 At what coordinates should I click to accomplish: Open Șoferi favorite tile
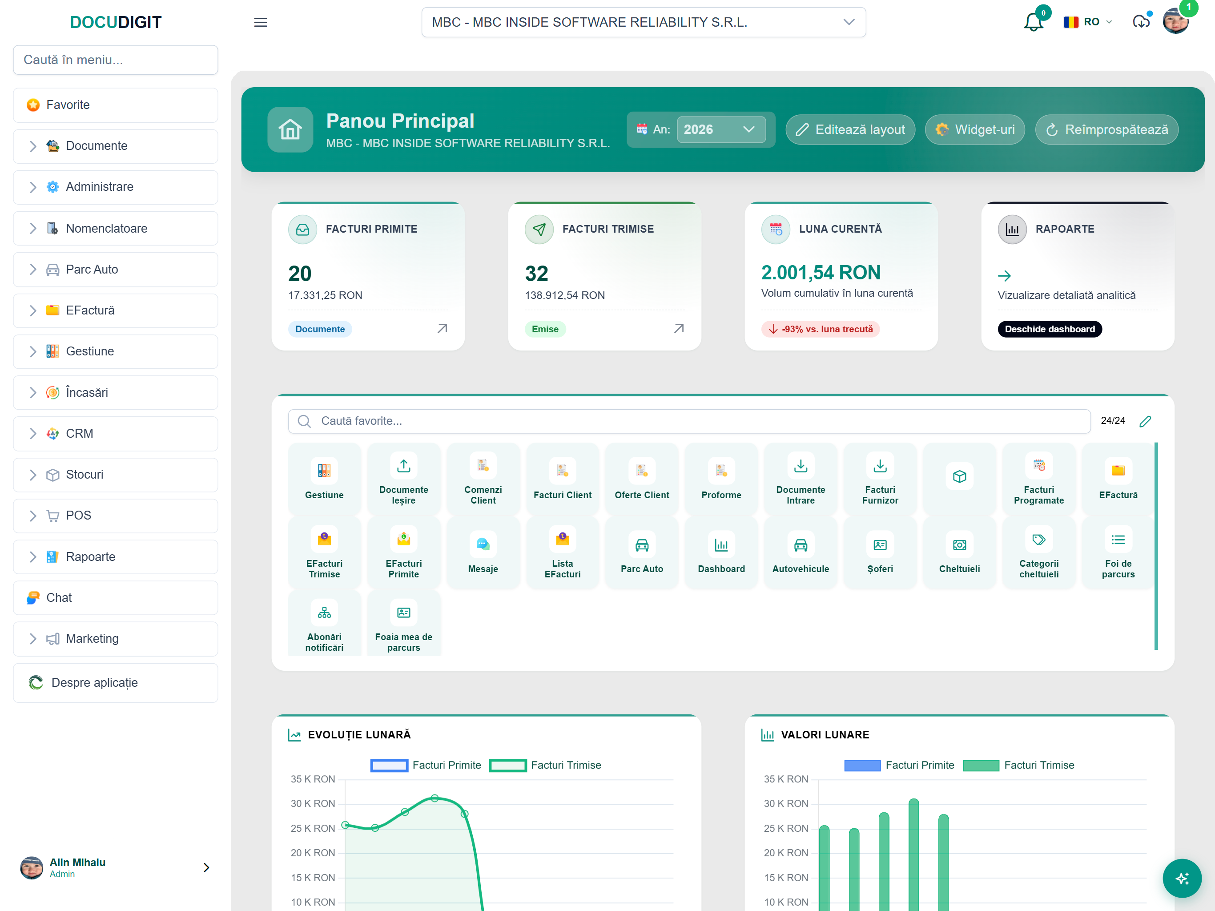(880, 552)
